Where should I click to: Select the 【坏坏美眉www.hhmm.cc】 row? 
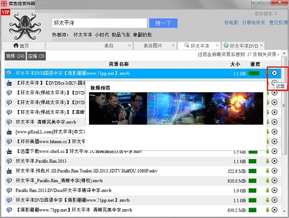click(45, 141)
